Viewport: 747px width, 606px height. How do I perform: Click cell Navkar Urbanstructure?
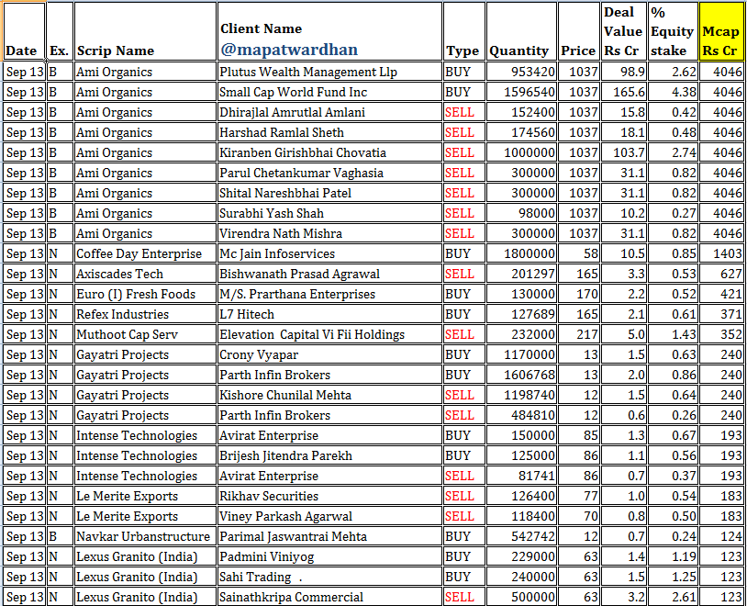click(145, 536)
